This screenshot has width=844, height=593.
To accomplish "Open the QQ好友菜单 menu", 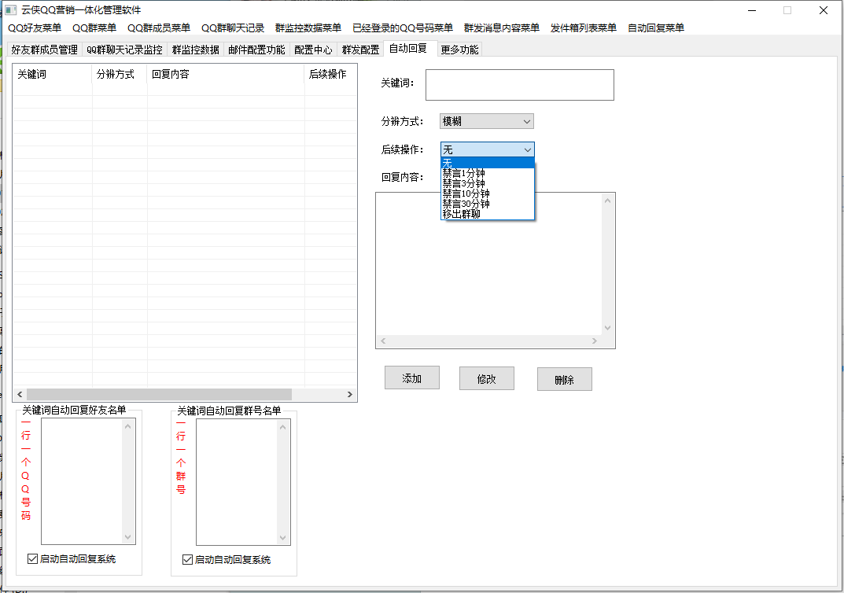I will pos(35,28).
